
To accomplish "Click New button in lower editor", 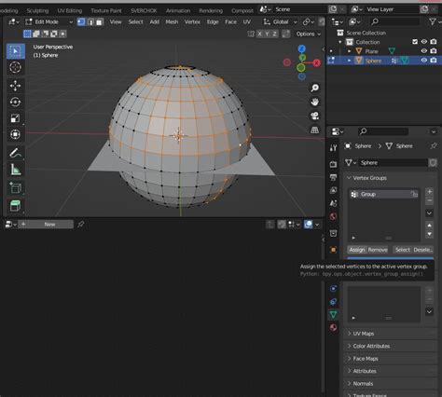I will tap(46, 224).
